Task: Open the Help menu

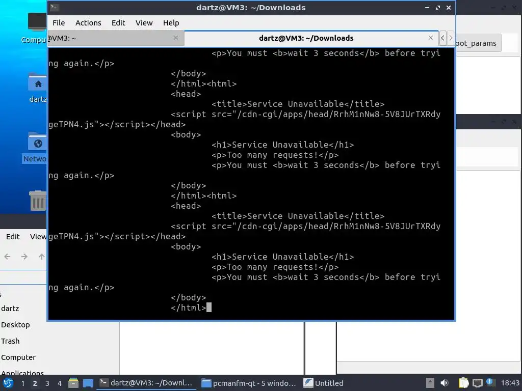Action: (x=171, y=23)
